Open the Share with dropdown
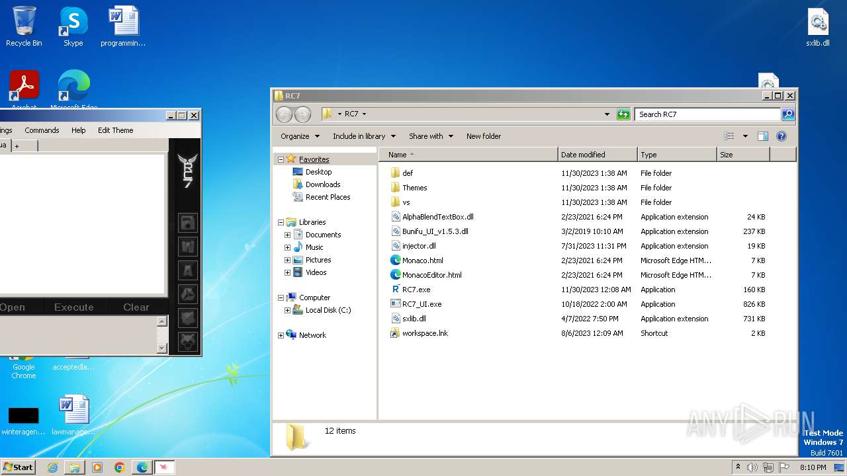847x476 pixels. tap(431, 136)
